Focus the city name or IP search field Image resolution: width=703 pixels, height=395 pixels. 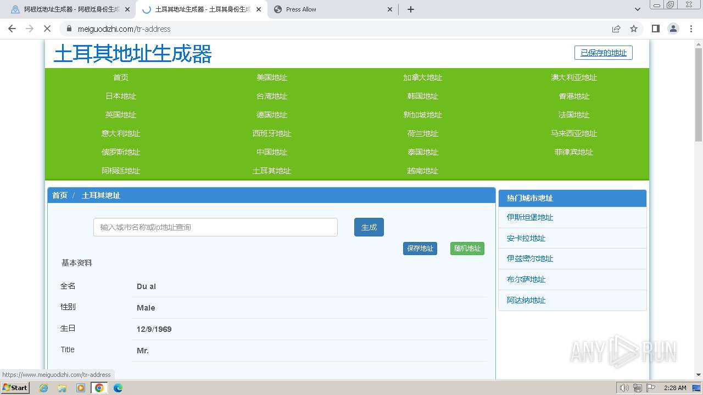point(215,227)
